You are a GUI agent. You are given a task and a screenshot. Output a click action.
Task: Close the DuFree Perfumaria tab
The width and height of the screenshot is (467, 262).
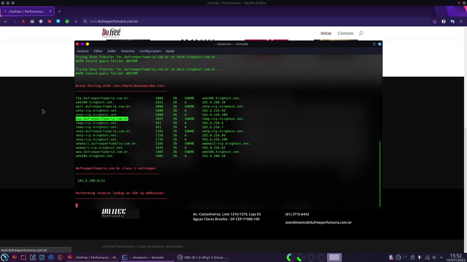click(50, 11)
